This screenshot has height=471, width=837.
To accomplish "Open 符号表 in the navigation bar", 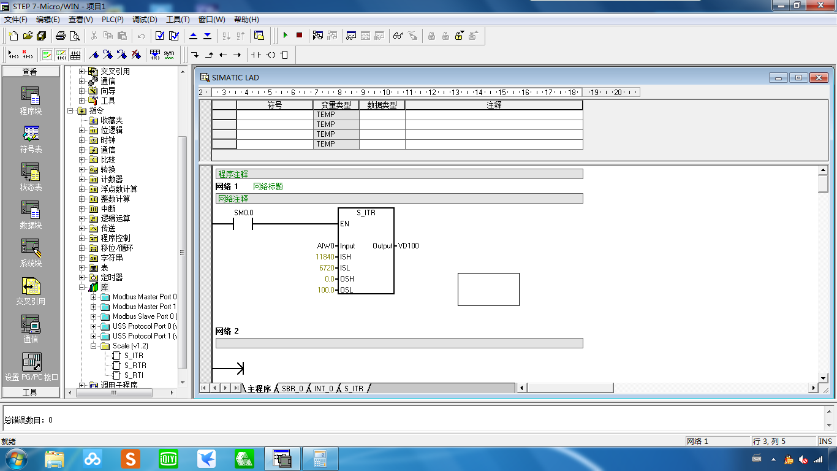I will pos(31,139).
